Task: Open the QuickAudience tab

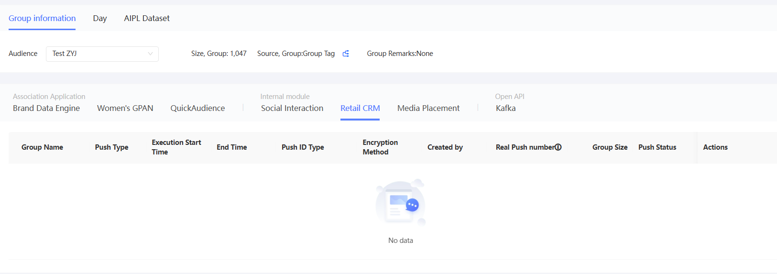Action: 197,108
